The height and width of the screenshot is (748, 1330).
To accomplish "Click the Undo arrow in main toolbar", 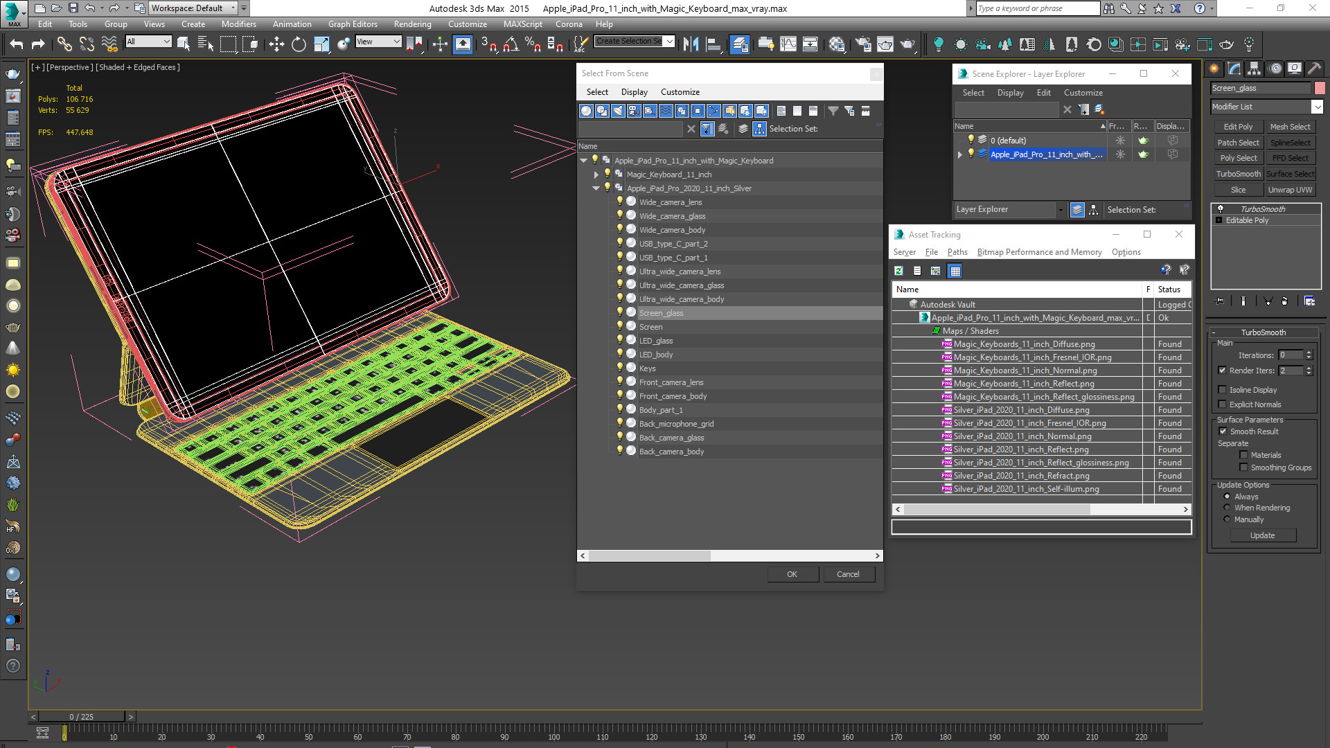I will click(17, 44).
